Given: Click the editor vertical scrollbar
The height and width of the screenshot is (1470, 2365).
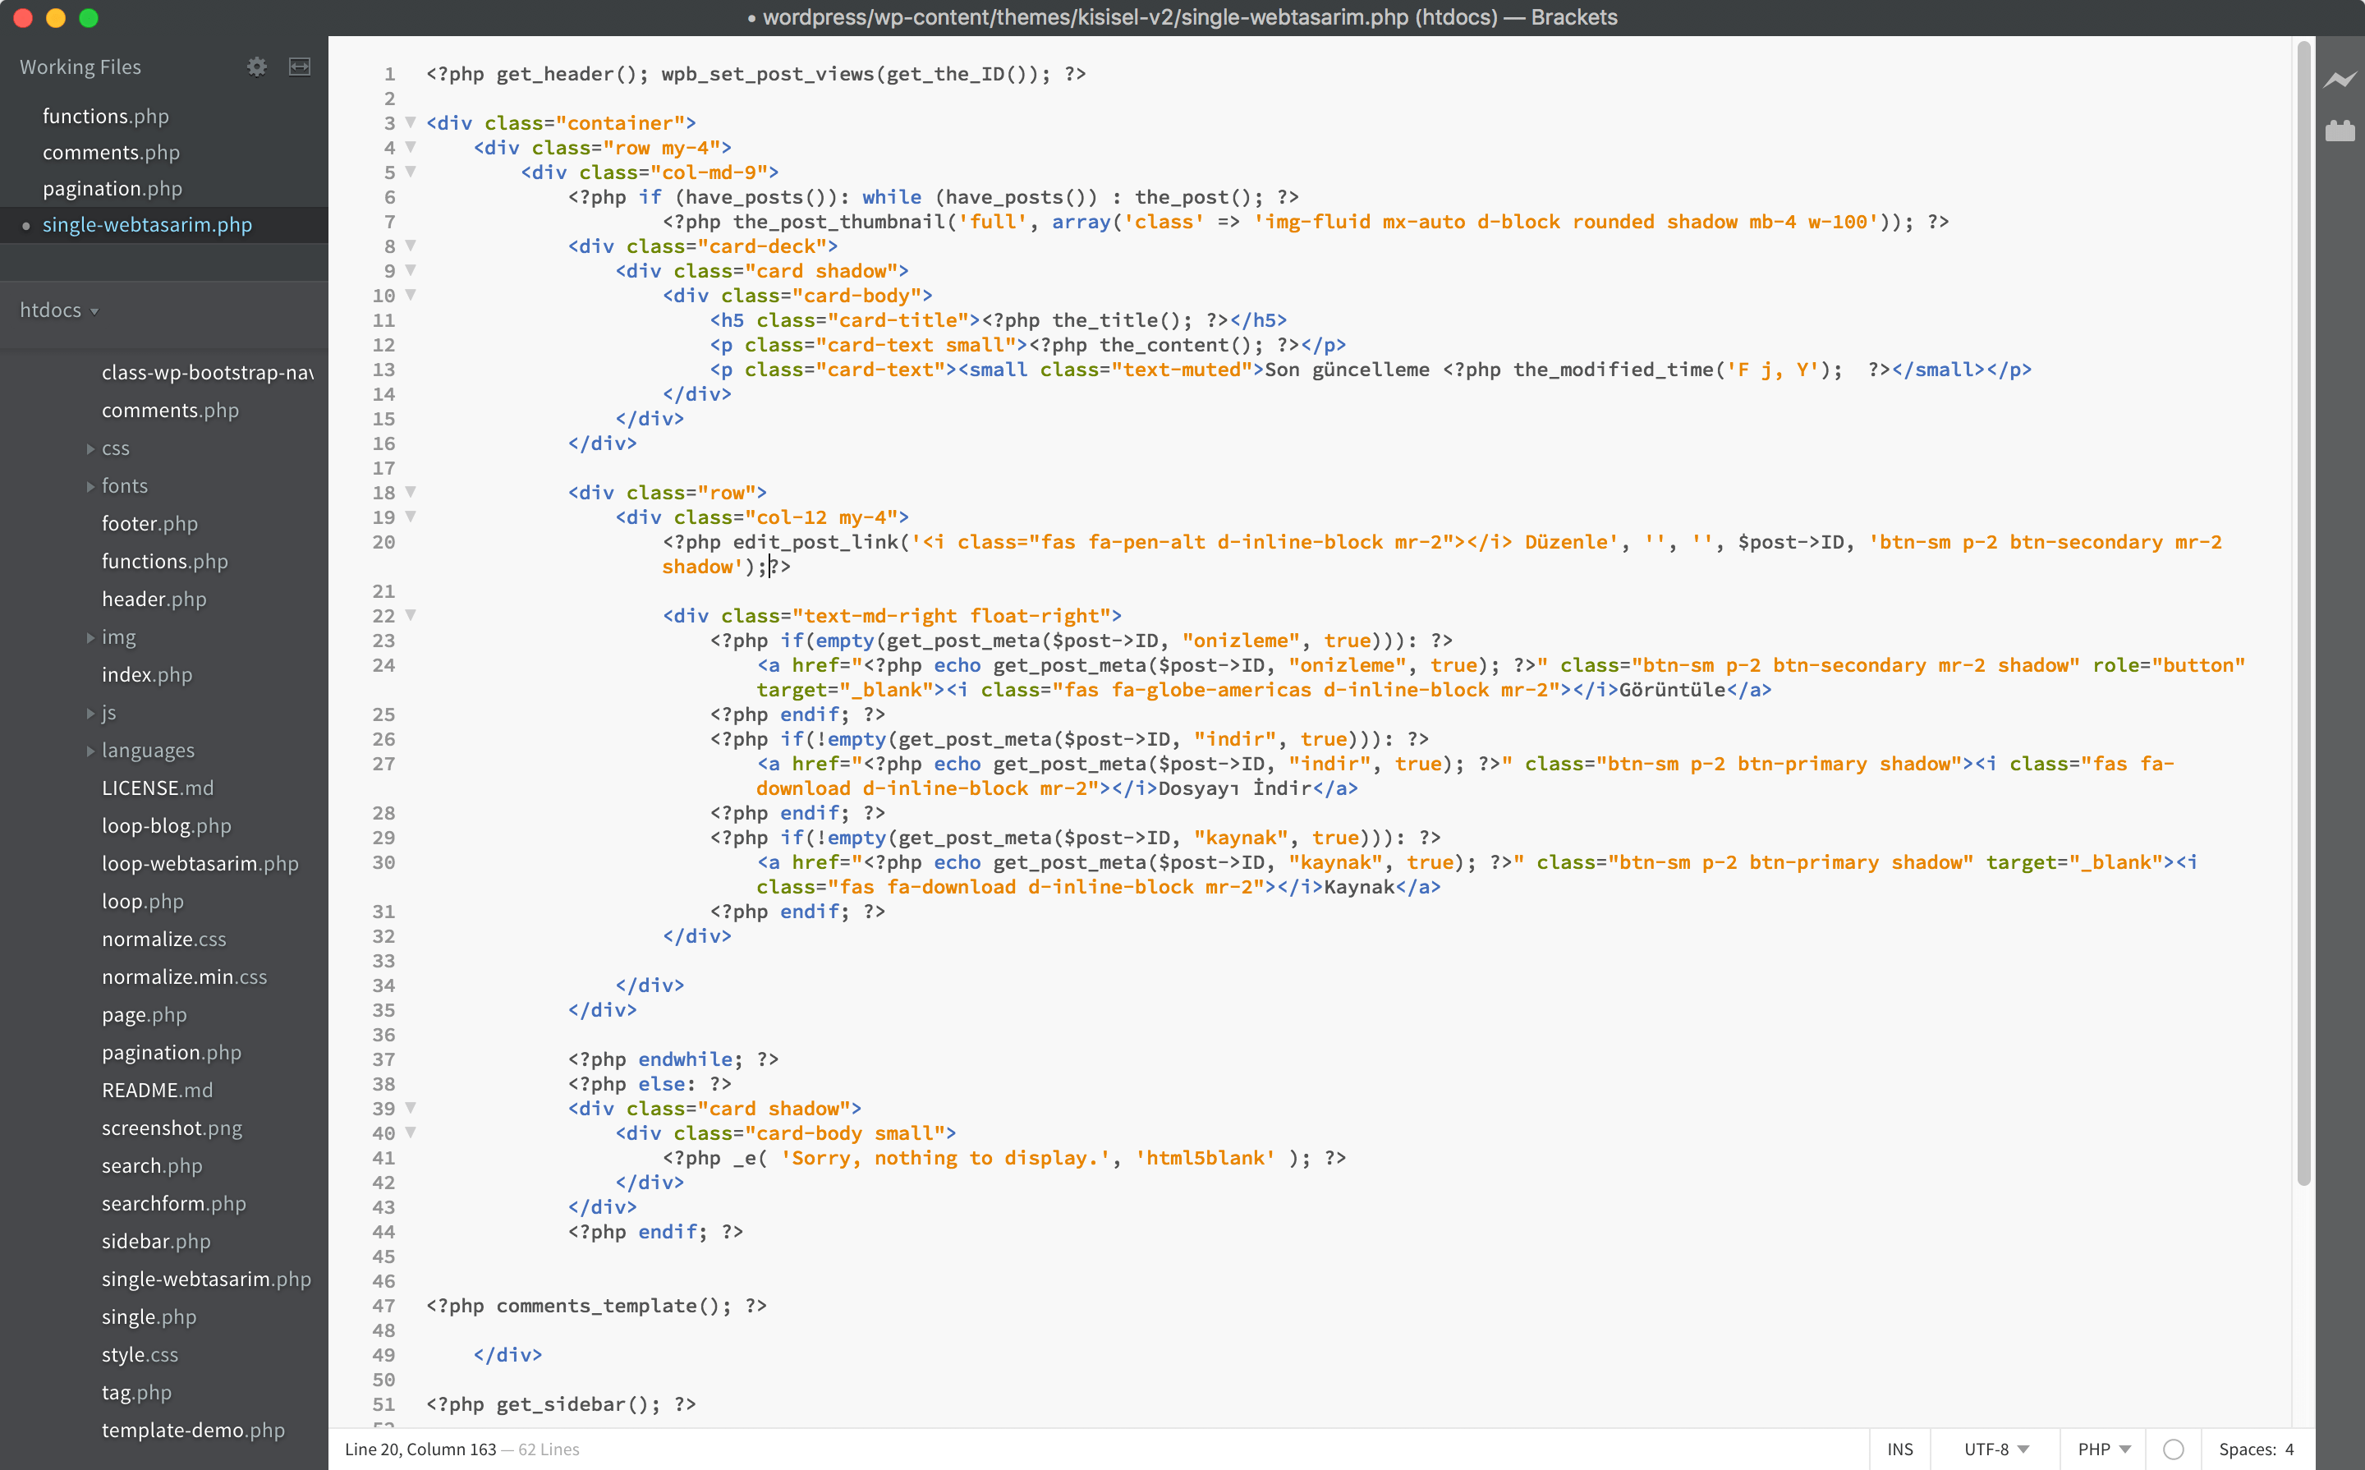Looking at the screenshot, I should point(2303,613).
